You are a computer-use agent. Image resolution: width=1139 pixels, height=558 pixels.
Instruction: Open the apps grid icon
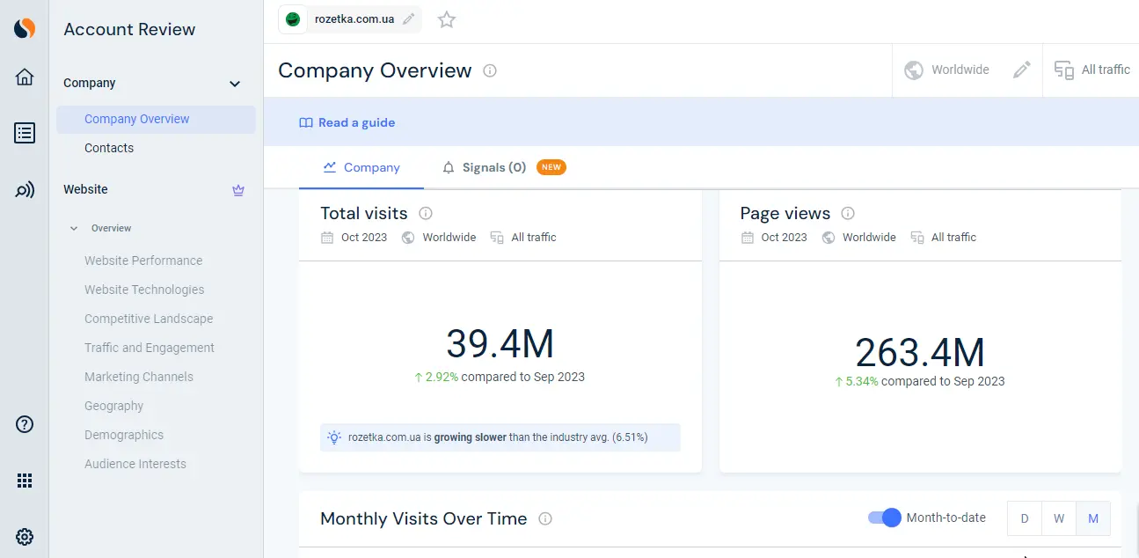[25, 481]
